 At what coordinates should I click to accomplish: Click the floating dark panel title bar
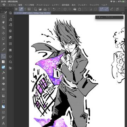click(109, 17)
